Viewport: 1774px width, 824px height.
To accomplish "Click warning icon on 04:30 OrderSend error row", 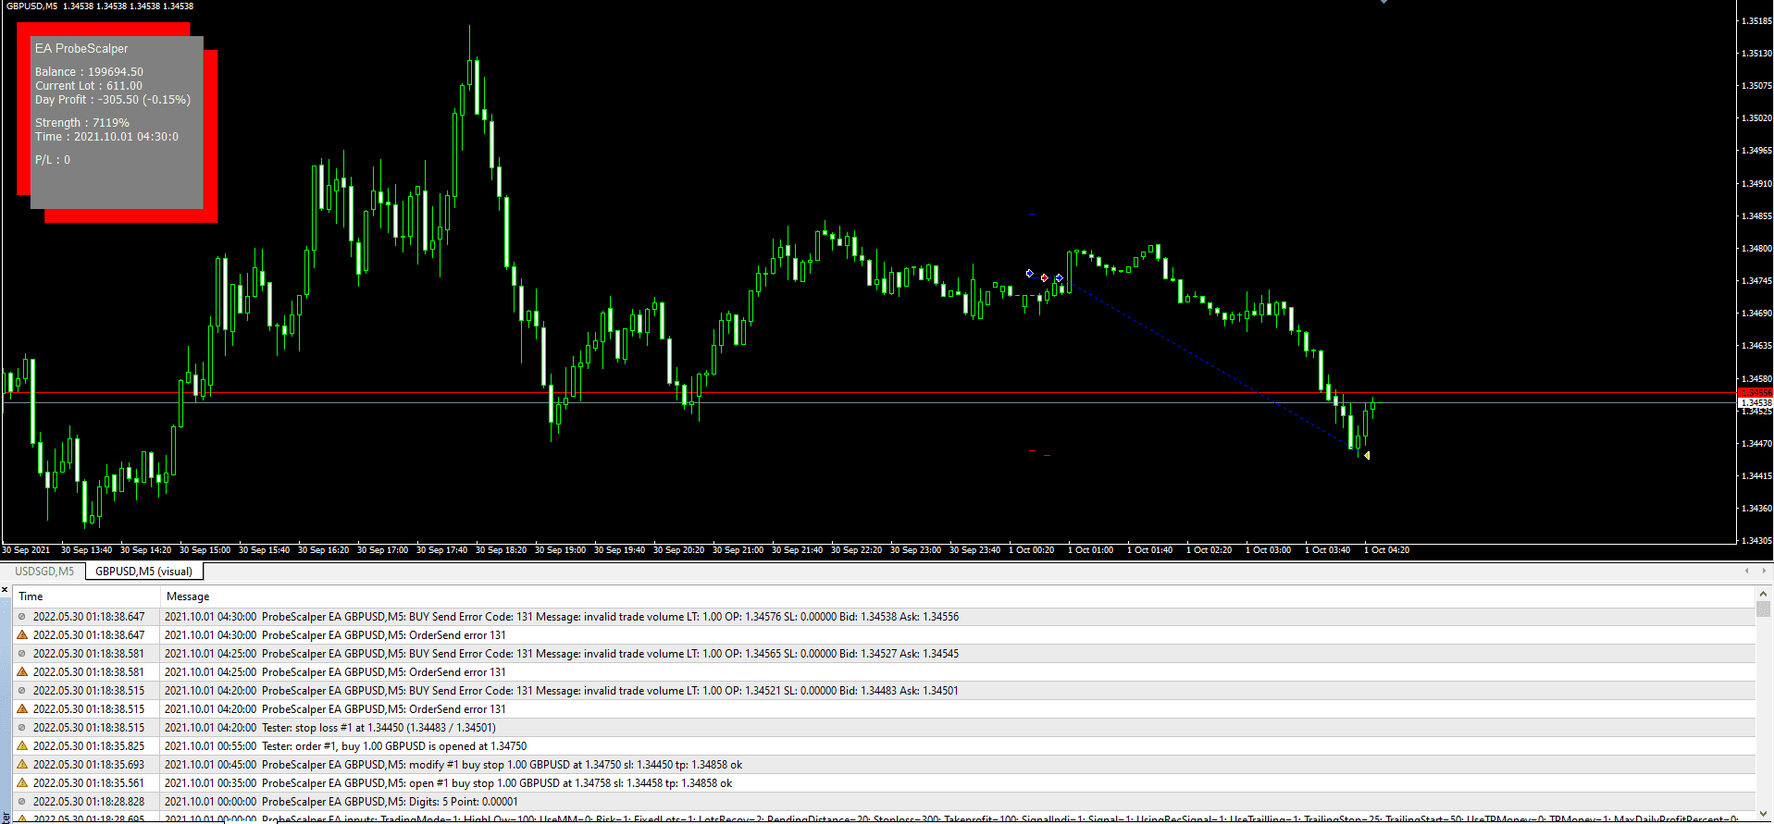I will pyautogui.click(x=22, y=635).
